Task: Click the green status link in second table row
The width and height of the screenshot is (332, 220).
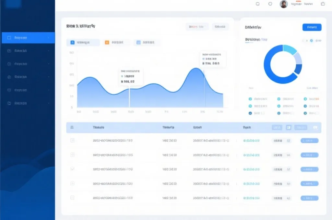Action: (x=252, y=155)
